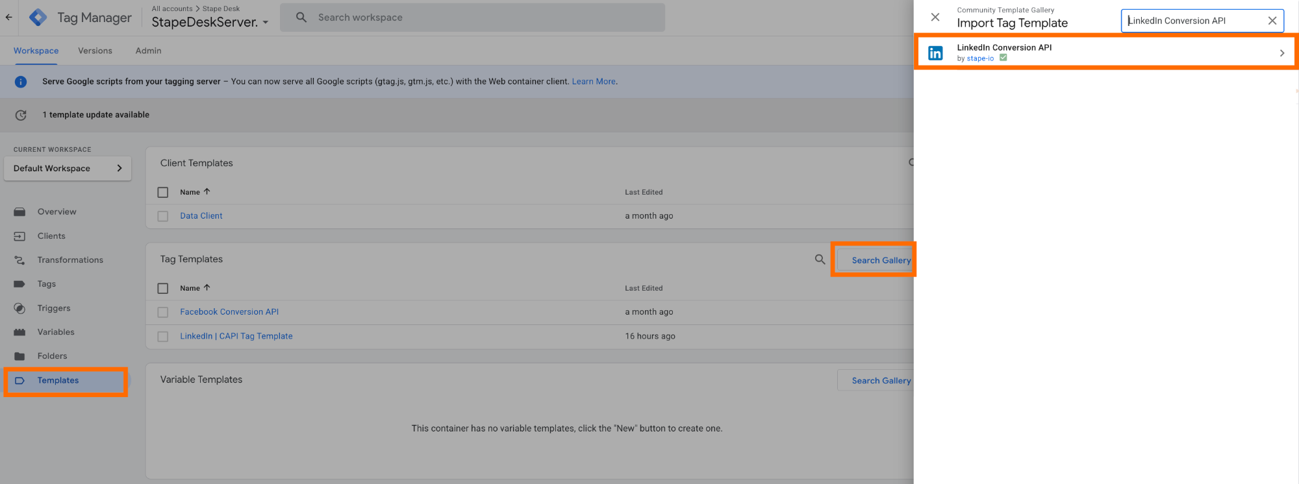Click the info icon in the banner
The width and height of the screenshot is (1299, 484).
(21, 82)
